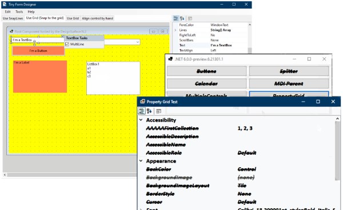Click the horizontal scrollbar left arrow in designer

pos(5,175)
